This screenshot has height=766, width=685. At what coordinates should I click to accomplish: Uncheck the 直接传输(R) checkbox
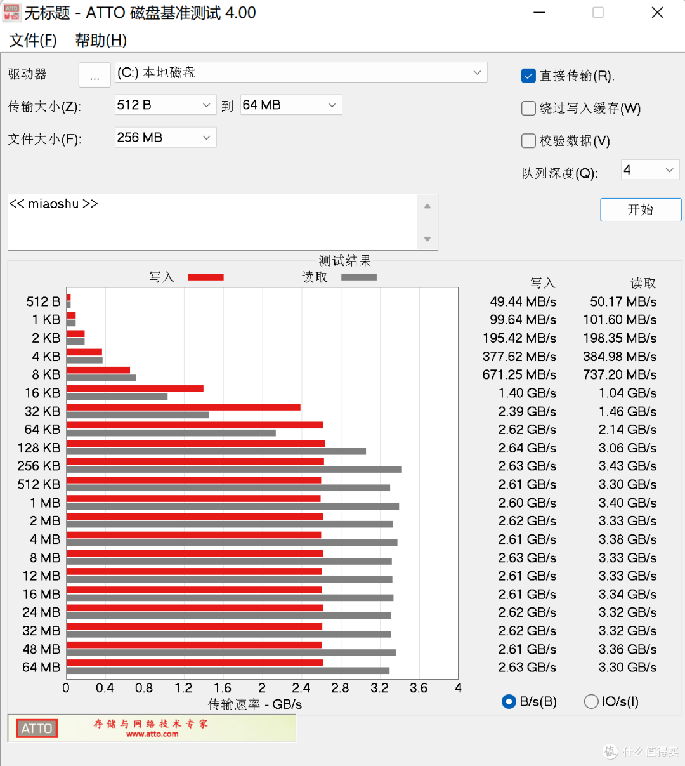(x=528, y=76)
